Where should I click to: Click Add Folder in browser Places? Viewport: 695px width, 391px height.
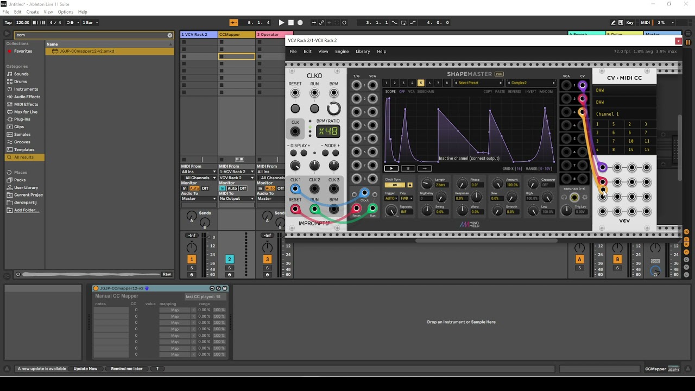(26, 210)
